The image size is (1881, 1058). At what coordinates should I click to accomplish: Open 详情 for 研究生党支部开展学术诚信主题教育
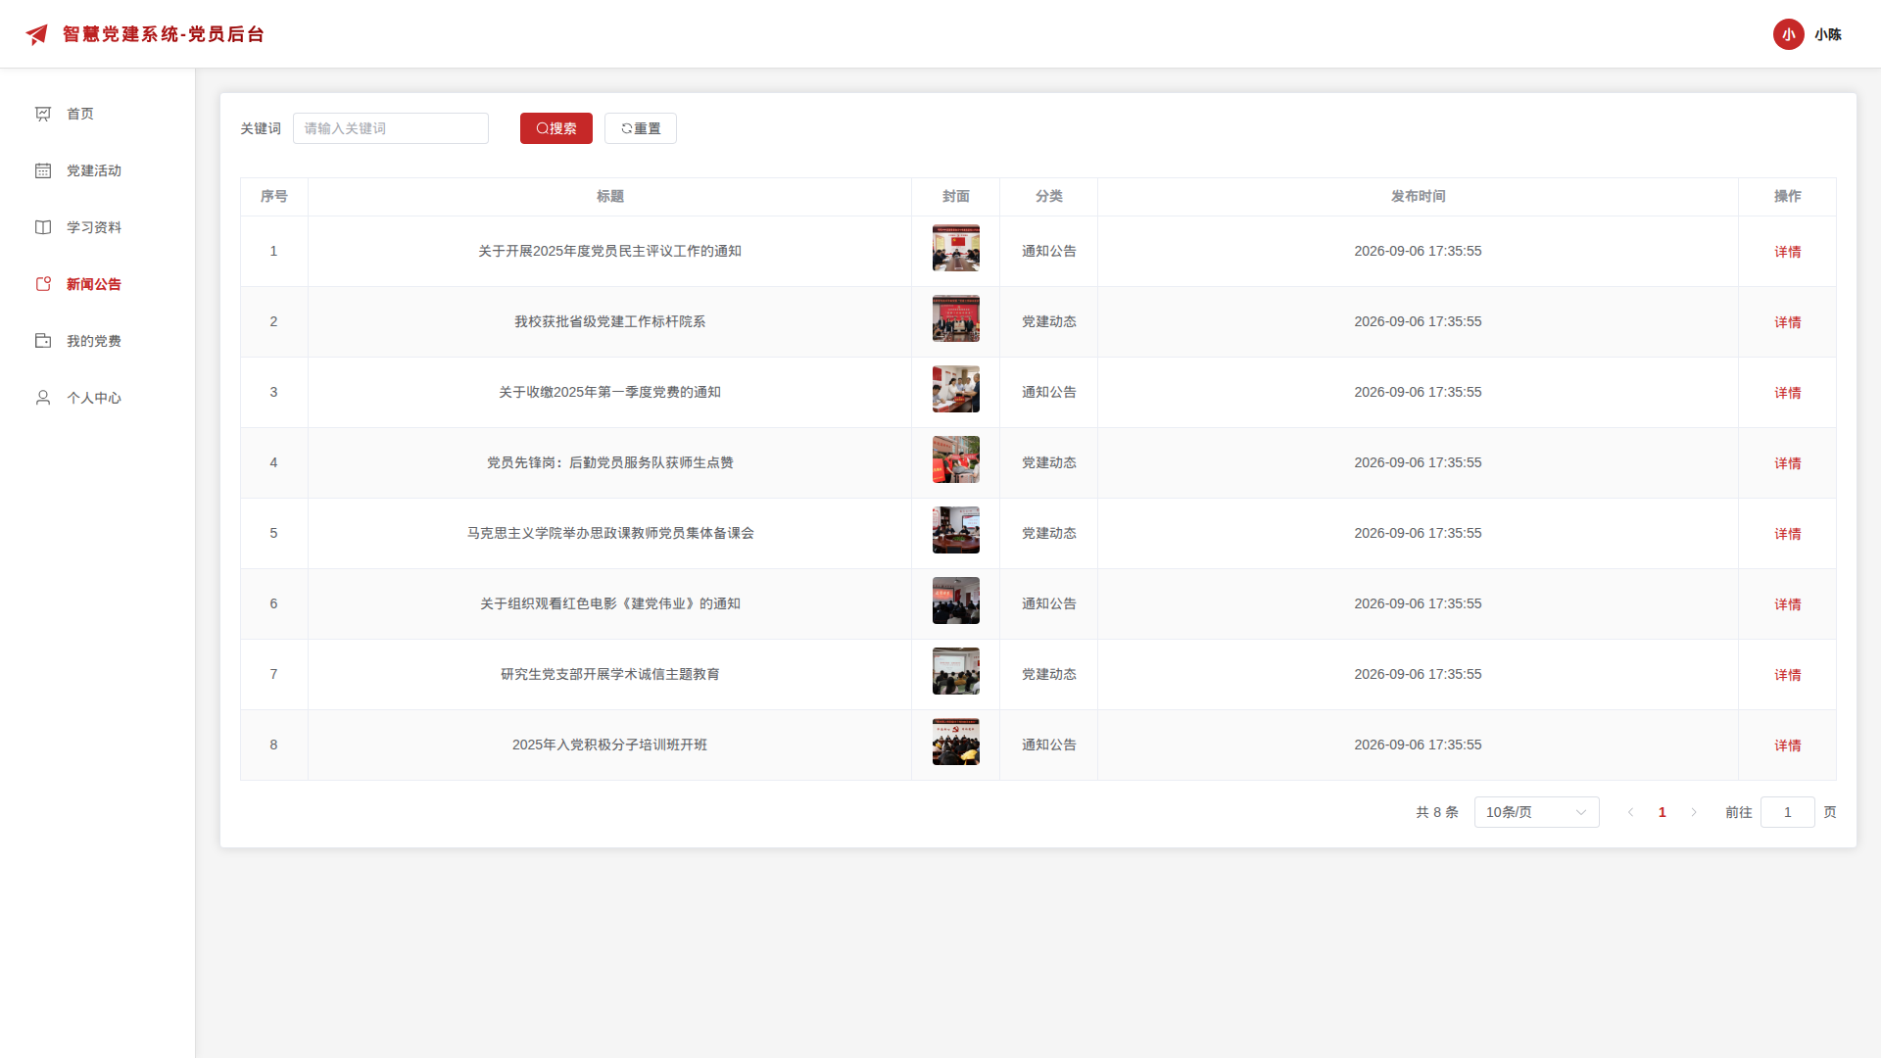click(1788, 675)
